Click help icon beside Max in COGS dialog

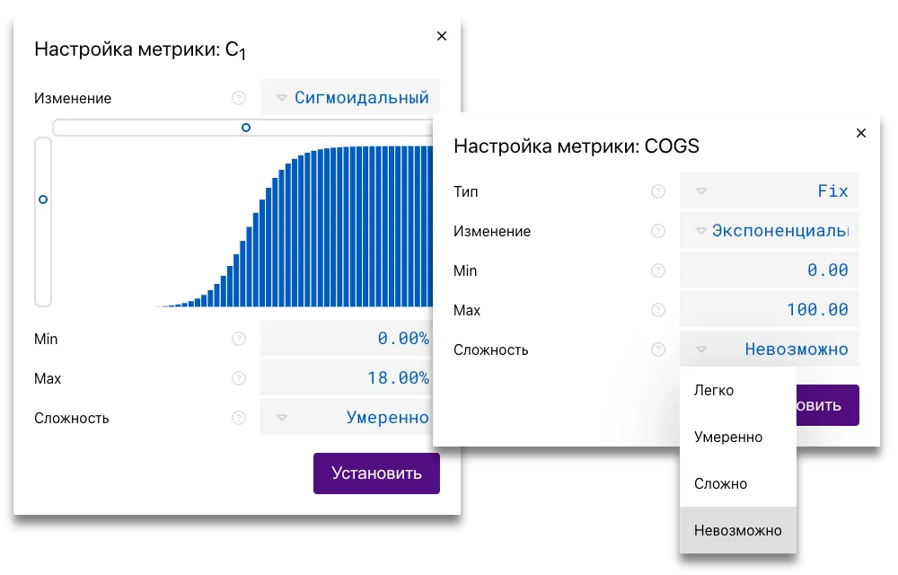658,310
